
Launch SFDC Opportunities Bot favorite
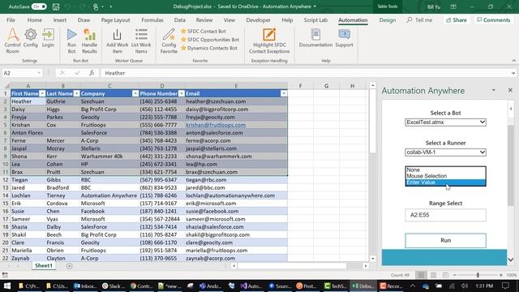point(210,40)
